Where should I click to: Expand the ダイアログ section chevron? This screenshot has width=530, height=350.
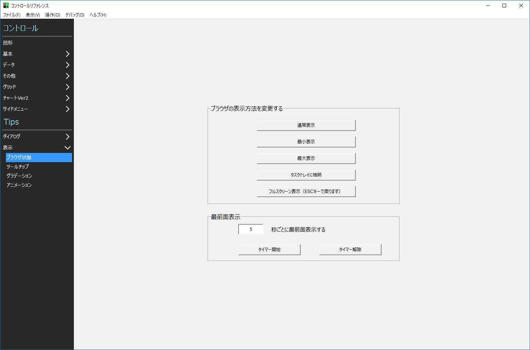point(68,137)
